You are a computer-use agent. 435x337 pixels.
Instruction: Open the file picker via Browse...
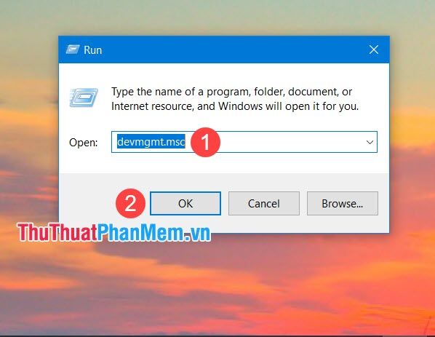click(x=343, y=204)
